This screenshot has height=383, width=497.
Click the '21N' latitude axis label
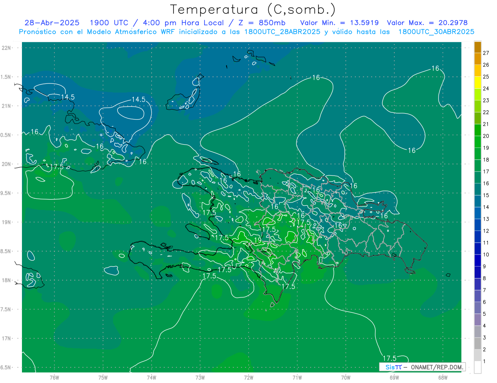coord(7,106)
